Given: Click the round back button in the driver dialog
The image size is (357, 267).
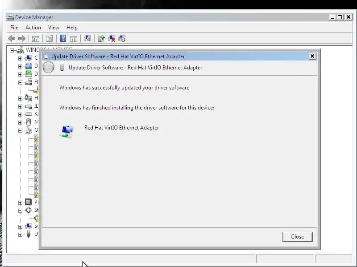Looking at the screenshot, I should click(x=49, y=68).
